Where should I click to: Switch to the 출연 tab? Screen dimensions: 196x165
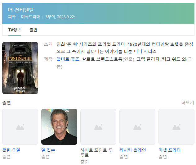pos(33,30)
